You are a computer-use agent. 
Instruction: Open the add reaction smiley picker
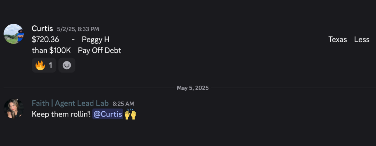click(x=67, y=65)
